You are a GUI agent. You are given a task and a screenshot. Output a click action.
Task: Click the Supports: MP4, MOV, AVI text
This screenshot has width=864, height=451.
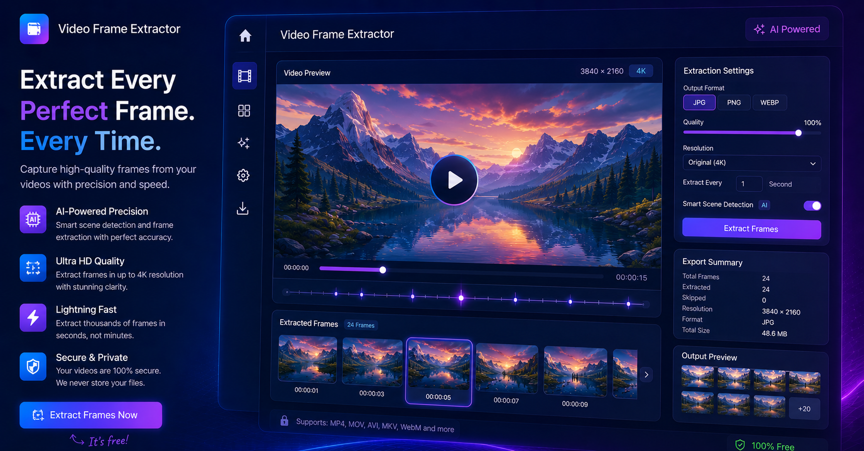375,425
